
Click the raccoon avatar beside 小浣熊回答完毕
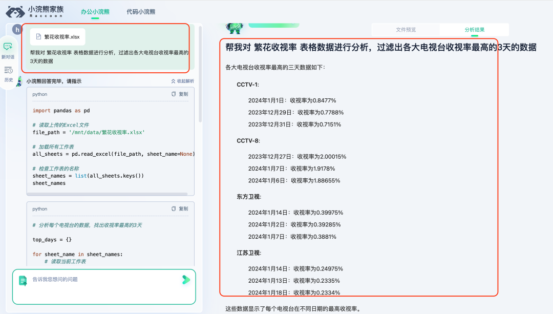(19, 81)
